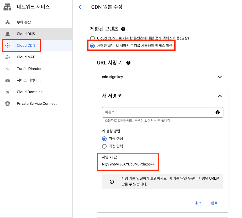The height and width of the screenshot is (218, 242).
Task: Click the 서비스 디렉터리 sidebar icon
Action: 8,80
